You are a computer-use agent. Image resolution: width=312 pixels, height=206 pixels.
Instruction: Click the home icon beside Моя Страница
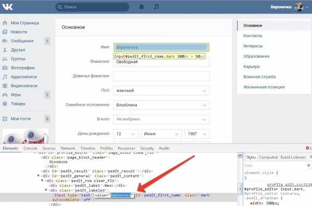pos(5,23)
